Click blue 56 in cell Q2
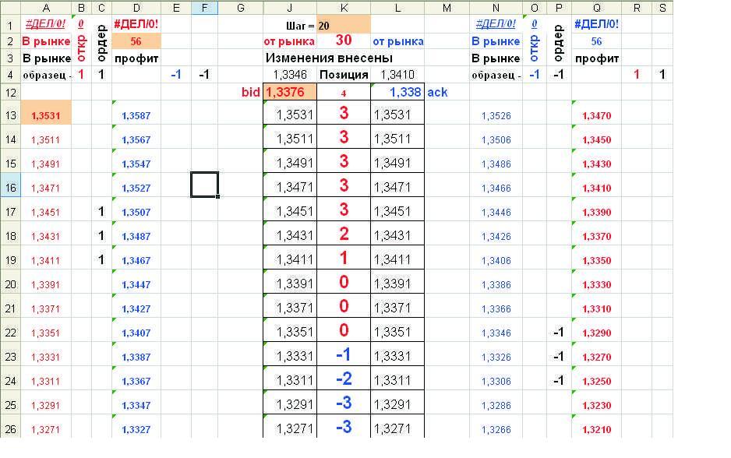This screenshot has width=731, height=458. (596, 41)
